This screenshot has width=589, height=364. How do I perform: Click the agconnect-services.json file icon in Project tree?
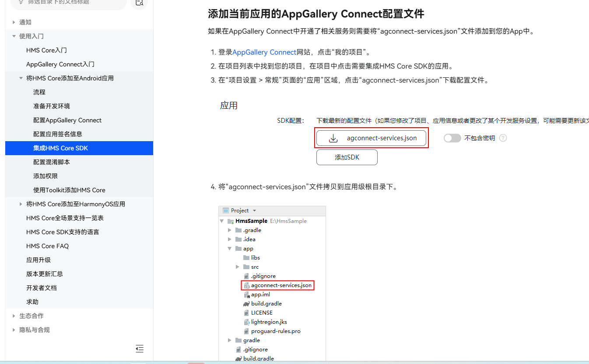click(246, 285)
